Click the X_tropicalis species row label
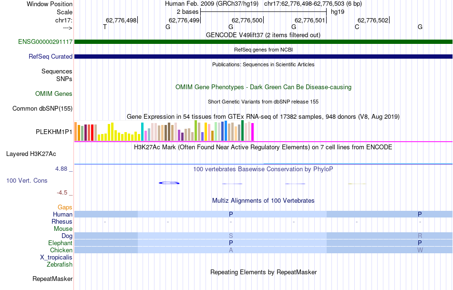 point(56,258)
